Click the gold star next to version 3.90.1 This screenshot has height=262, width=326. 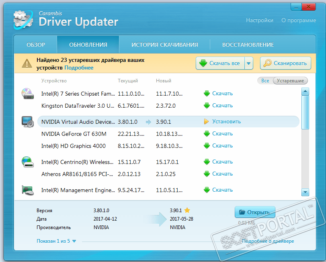coord(187,210)
